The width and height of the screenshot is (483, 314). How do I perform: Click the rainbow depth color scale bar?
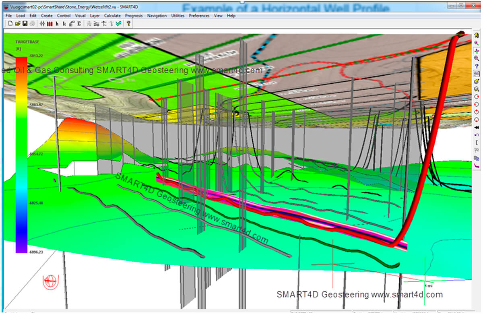(21, 155)
